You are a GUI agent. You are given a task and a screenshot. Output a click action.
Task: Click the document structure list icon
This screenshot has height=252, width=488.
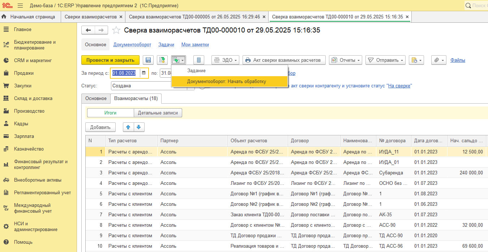point(198,60)
